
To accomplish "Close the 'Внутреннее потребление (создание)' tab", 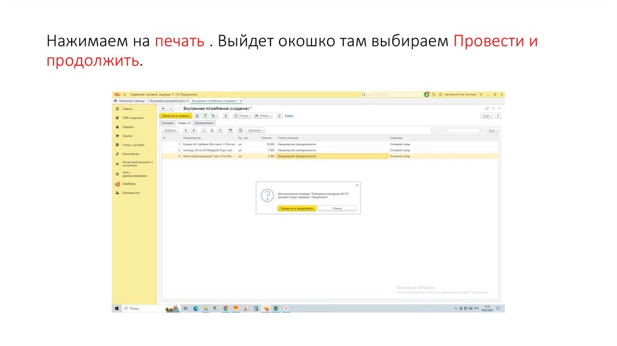I will [240, 101].
